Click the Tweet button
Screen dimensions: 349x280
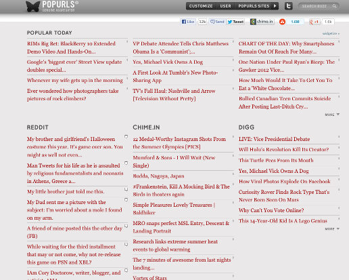(x=235, y=22)
